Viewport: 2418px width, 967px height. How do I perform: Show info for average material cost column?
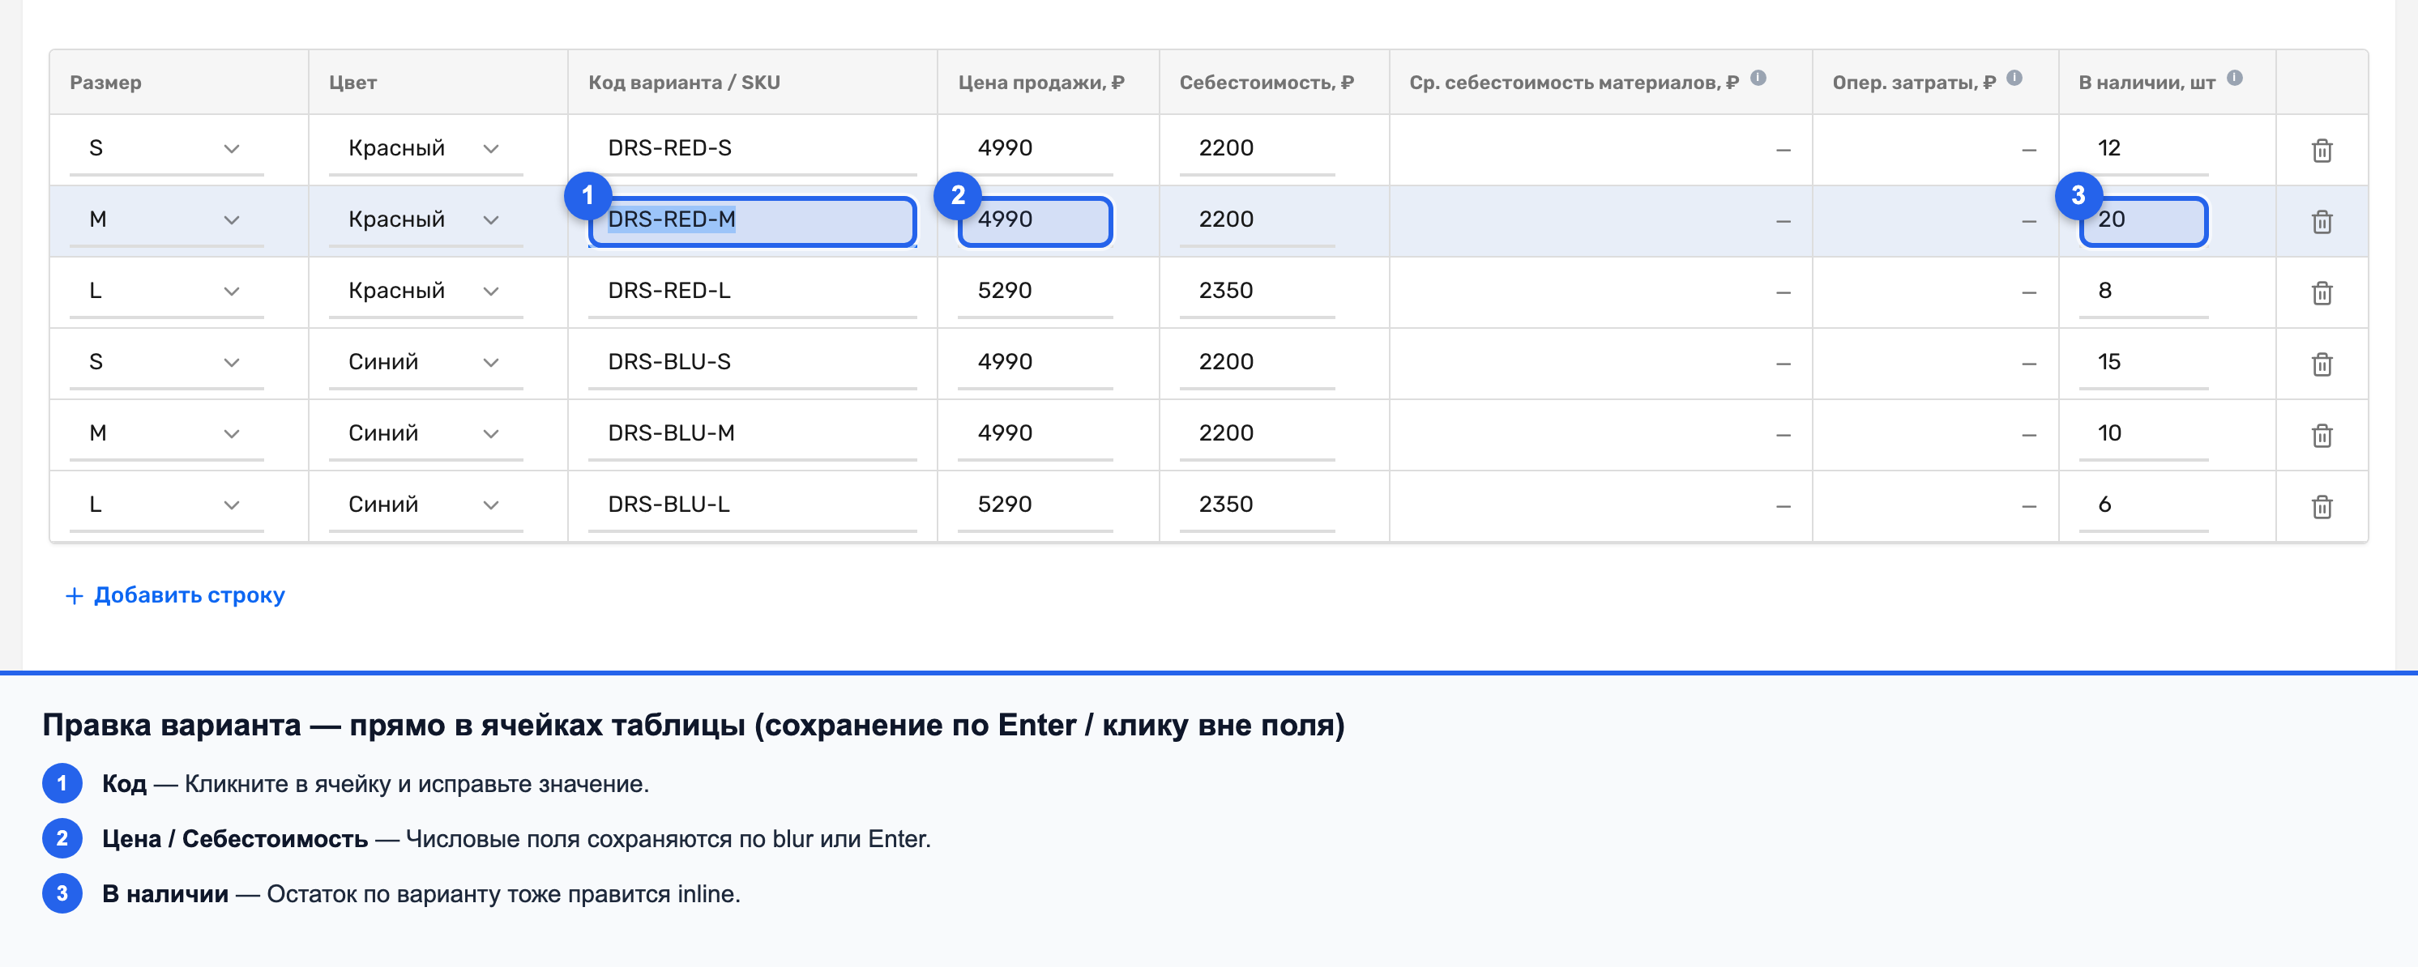(1758, 79)
